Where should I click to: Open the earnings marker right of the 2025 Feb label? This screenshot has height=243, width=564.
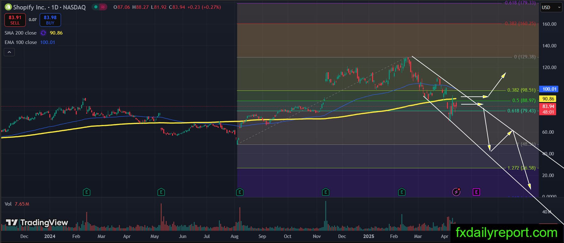pos(402,192)
